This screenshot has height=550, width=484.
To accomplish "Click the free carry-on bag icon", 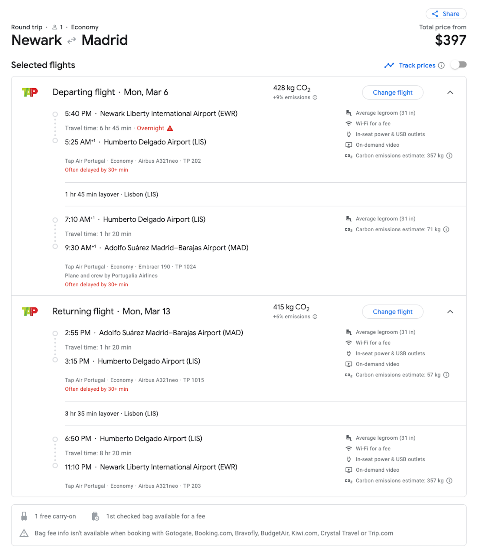I will 25,516.
